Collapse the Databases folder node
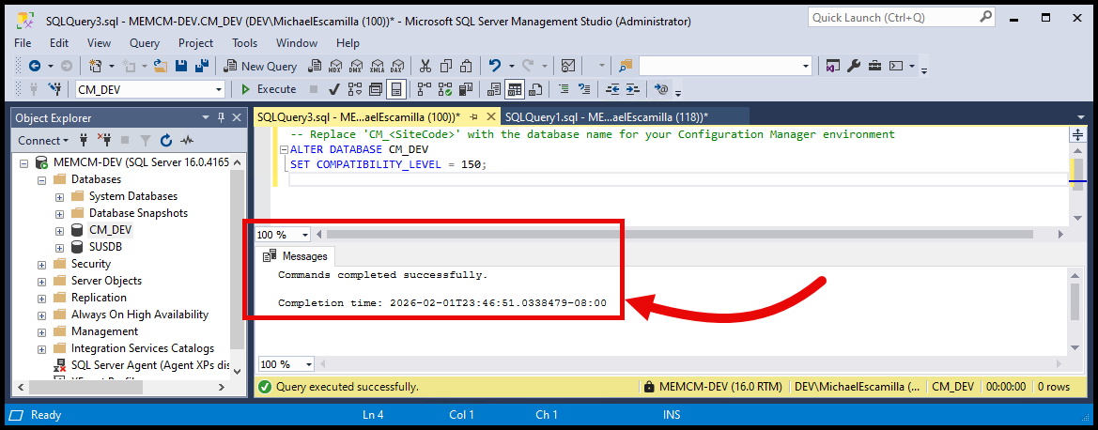Image resolution: width=1098 pixels, height=430 pixels. [x=41, y=179]
